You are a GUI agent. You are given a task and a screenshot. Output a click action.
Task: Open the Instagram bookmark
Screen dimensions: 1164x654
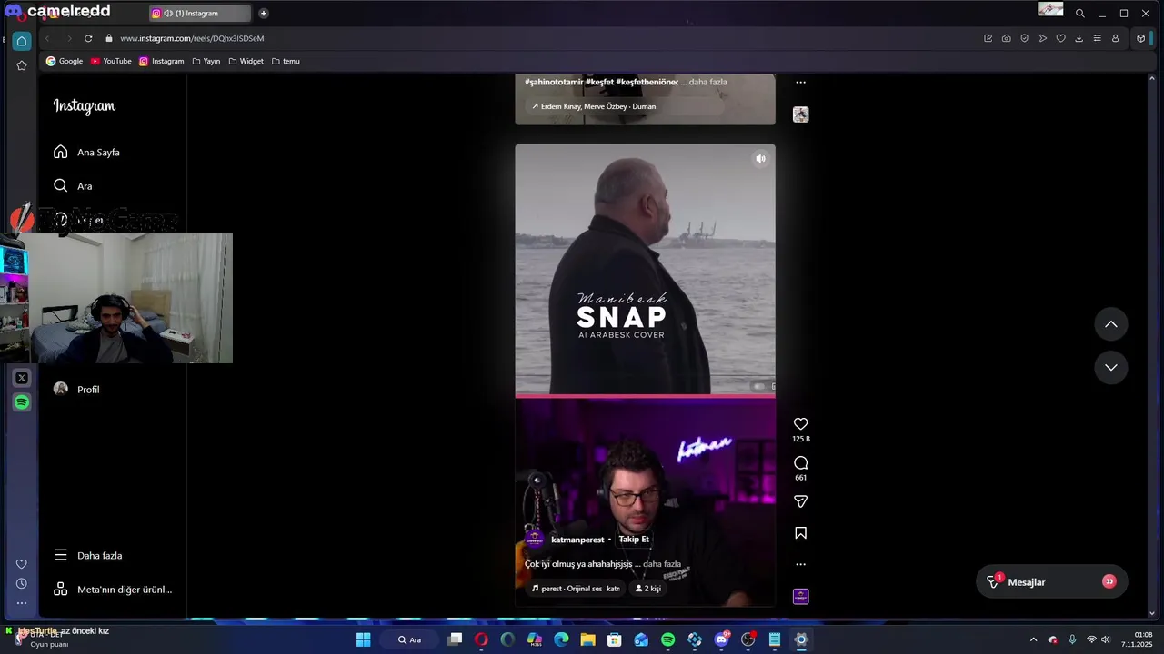click(161, 61)
